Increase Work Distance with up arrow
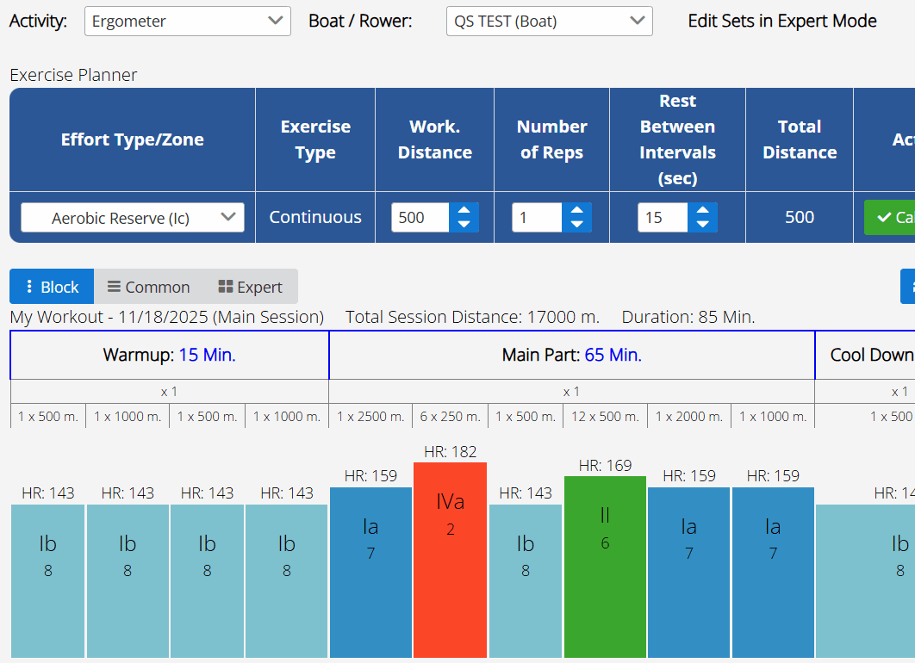The height and width of the screenshot is (663, 915). (x=464, y=211)
